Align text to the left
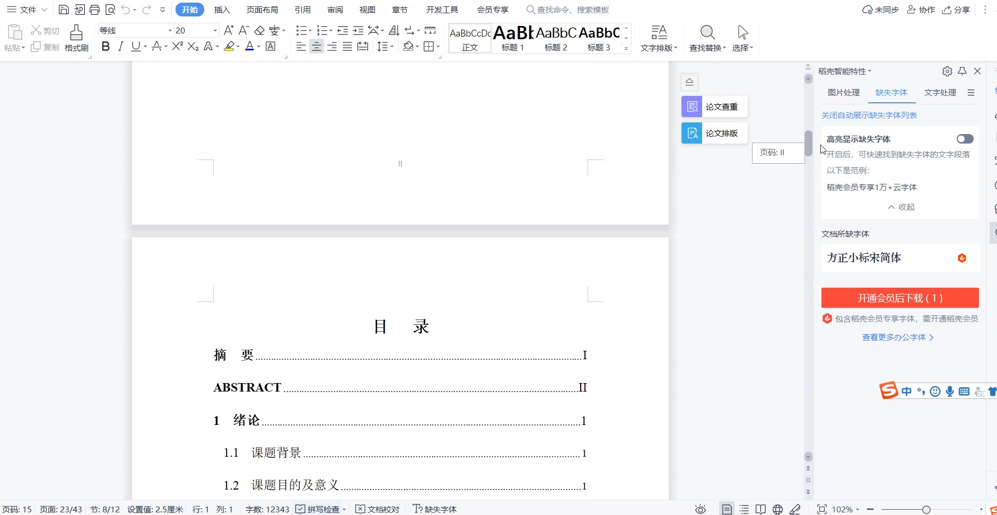997x515 pixels. tap(301, 47)
